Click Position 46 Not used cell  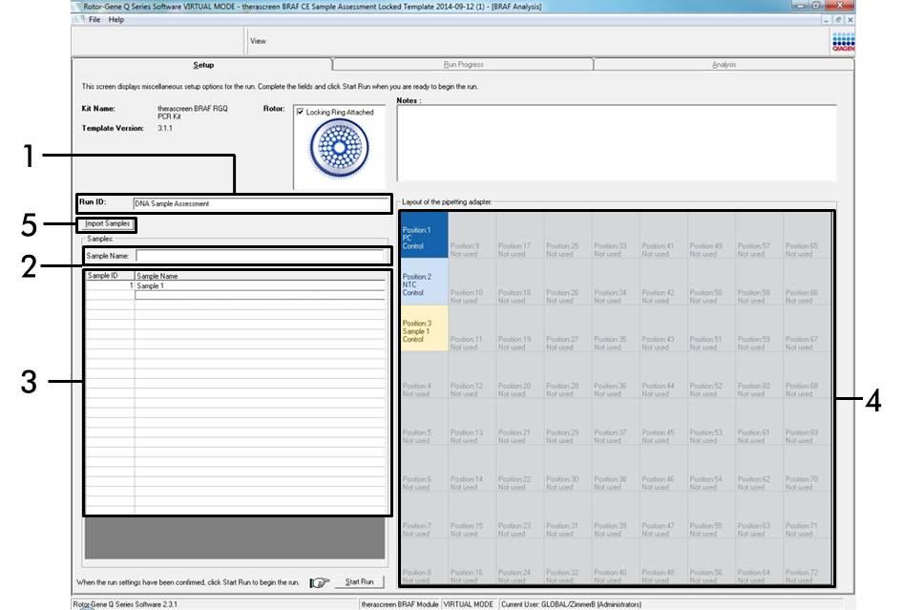point(663,468)
